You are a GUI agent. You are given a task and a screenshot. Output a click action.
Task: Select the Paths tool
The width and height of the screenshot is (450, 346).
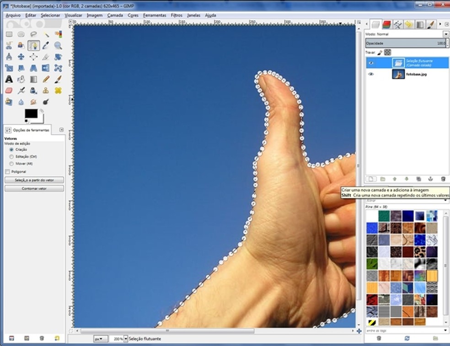(33, 46)
